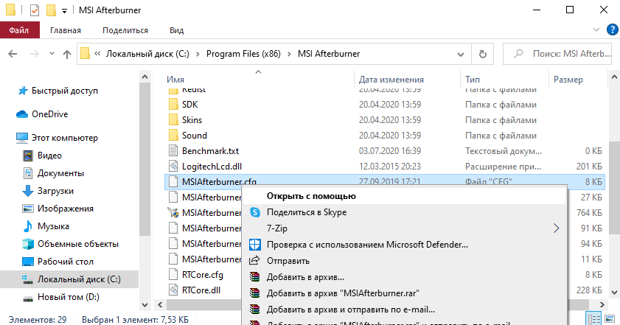Select Локальный диск (C:) in sidebar
The height and width of the screenshot is (325, 620).
(x=69, y=279)
